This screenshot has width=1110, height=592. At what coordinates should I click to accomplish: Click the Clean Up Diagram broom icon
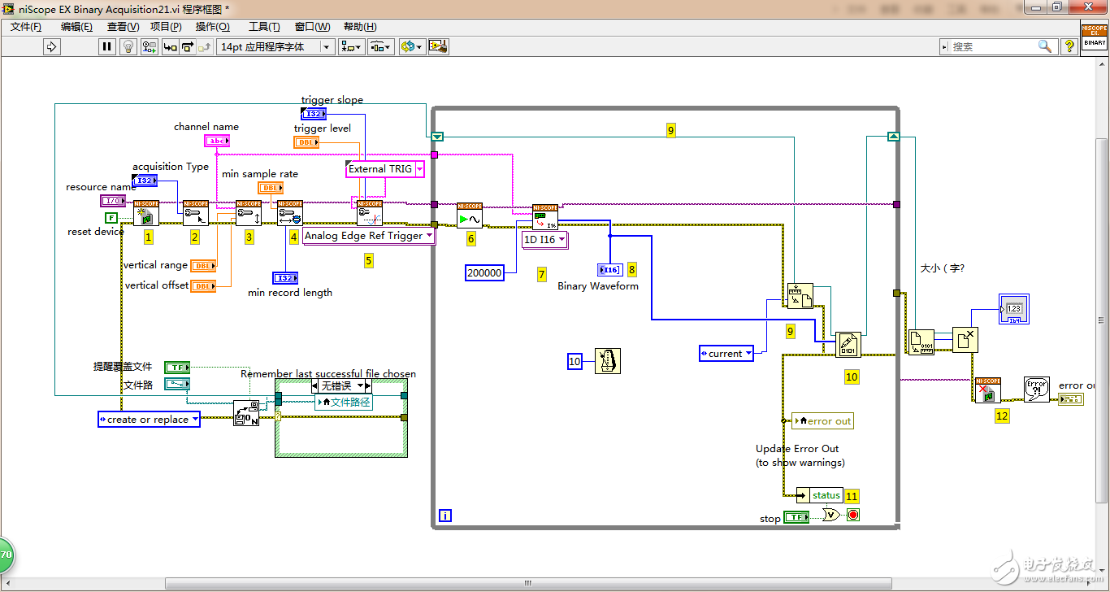coord(439,47)
